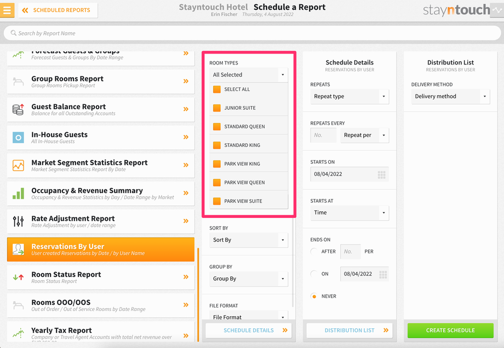Click the Market Segment Statistics chart icon
Viewport: 504px width, 348px height.
click(x=18, y=166)
